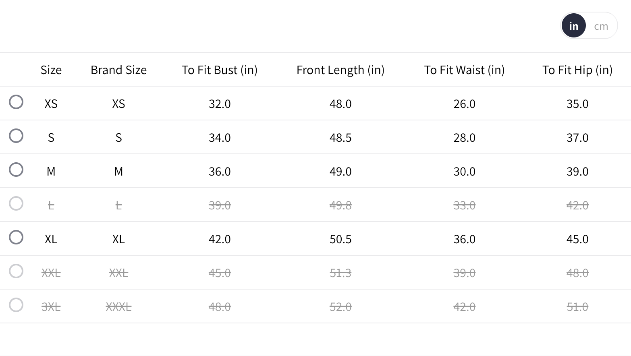
Task: Click the Size column header
Action: [x=51, y=70]
